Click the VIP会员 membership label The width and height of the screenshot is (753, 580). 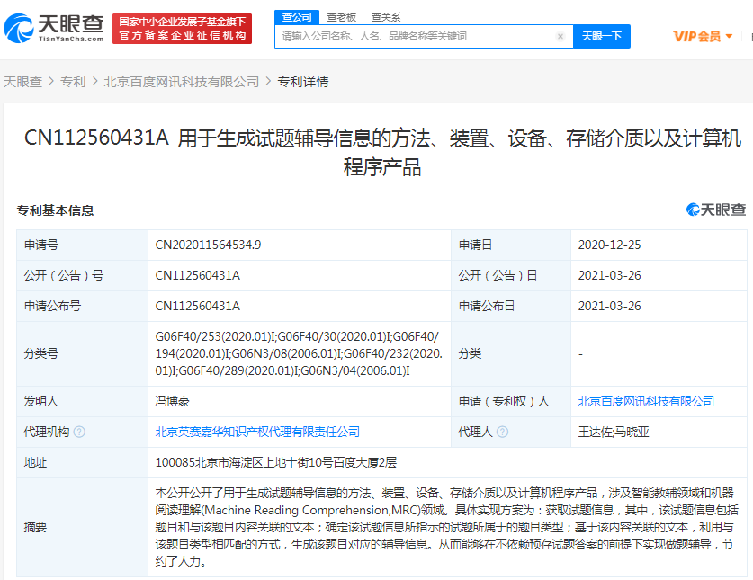[x=699, y=36]
